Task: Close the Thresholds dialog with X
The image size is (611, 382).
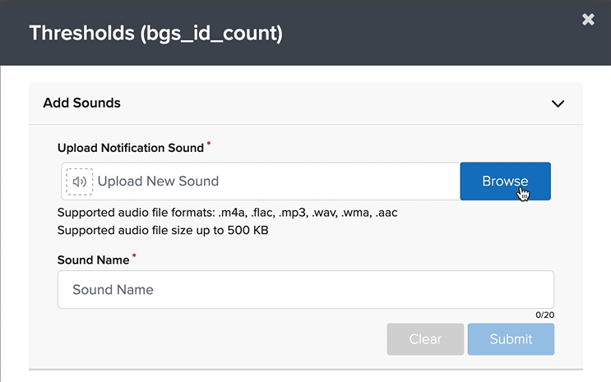Action: tap(588, 19)
